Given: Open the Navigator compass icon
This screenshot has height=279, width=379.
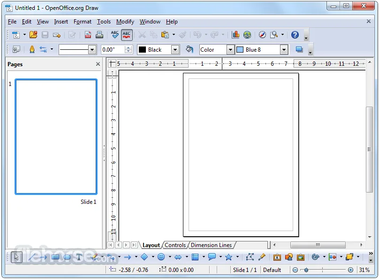Looking at the screenshot, I should [x=262, y=35].
